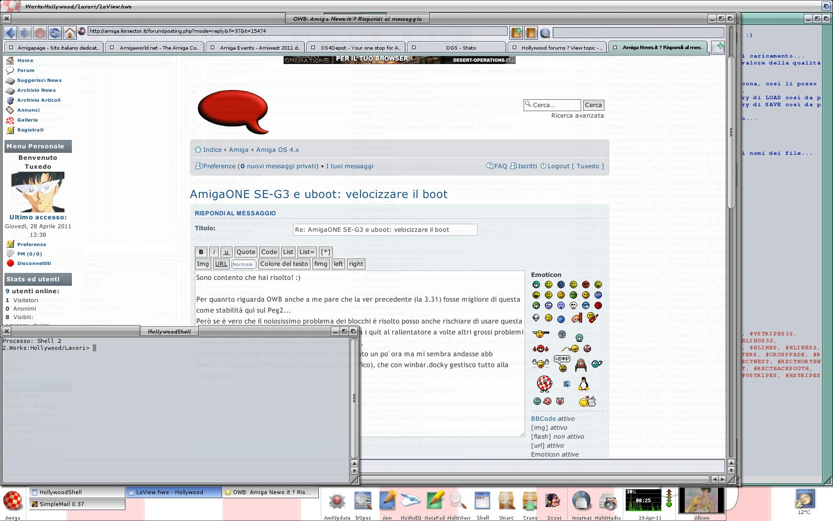This screenshot has height=521, width=833.
Task: Click the Reload page icon
Action: point(55,33)
